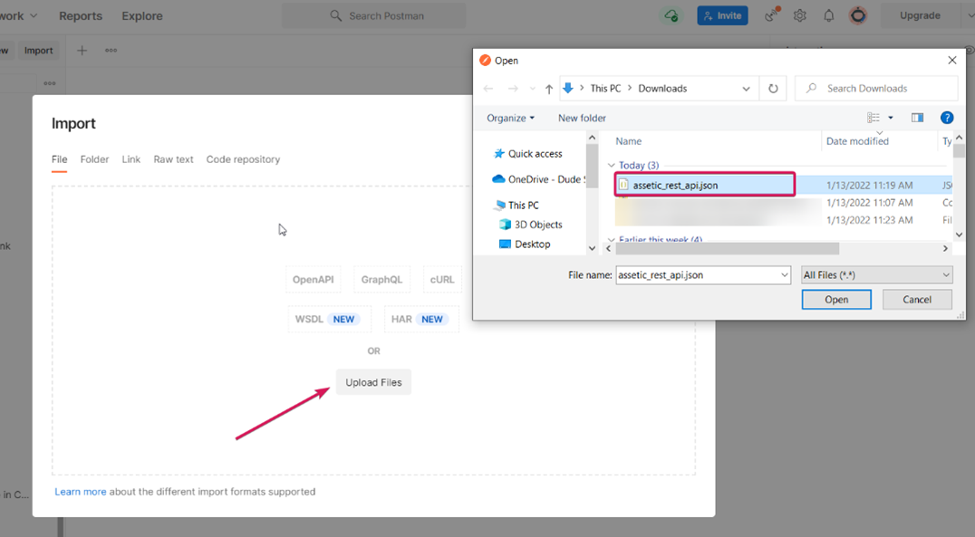Open the Reports menu in Postman

81,15
